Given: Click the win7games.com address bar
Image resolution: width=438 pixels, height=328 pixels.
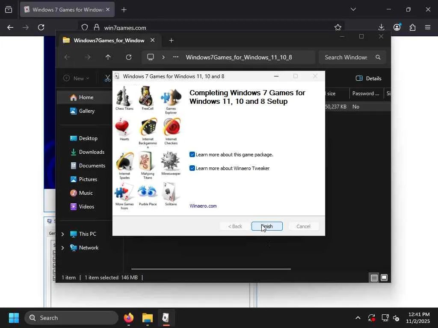Looking at the screenshot, I should pos(211,28).
